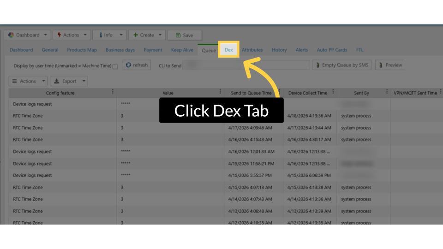The height and width of the screenshot is (249, 443).
Task: Go to the Keep Alive tab
Action: coord(182,50)
